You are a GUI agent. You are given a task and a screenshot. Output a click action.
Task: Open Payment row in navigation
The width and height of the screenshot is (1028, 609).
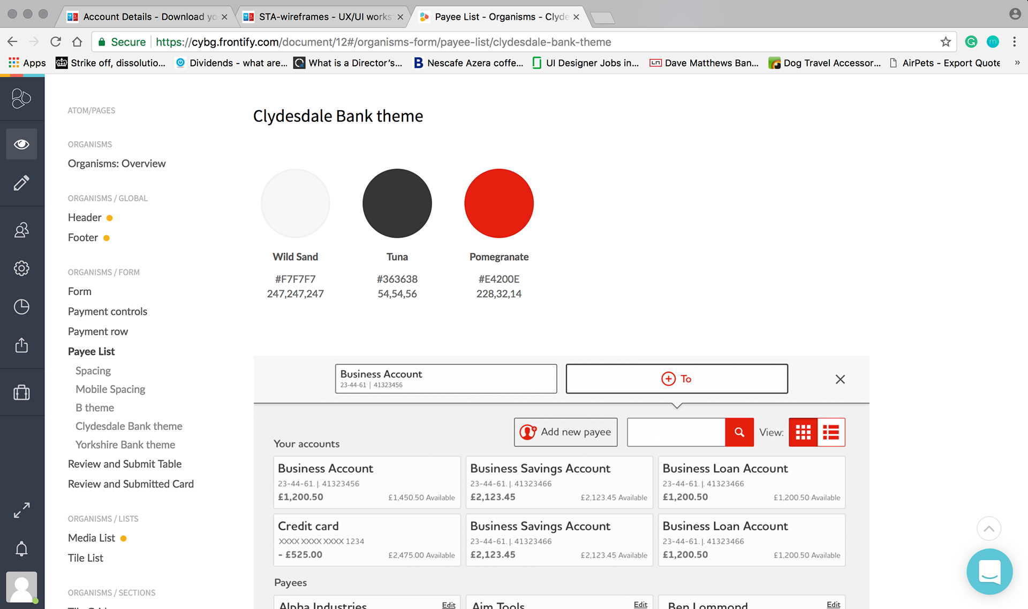point(98,332)
